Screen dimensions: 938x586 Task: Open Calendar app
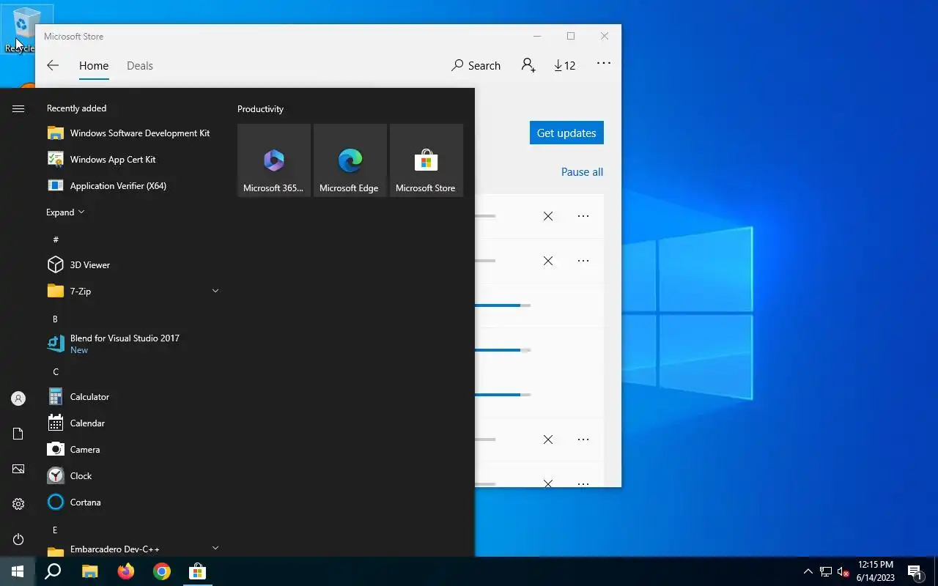pos(132,423)
